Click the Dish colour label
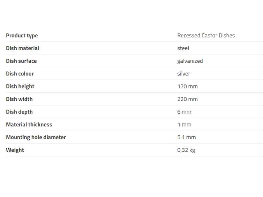The width and height of the screenshot is (263, 197). 20,73
